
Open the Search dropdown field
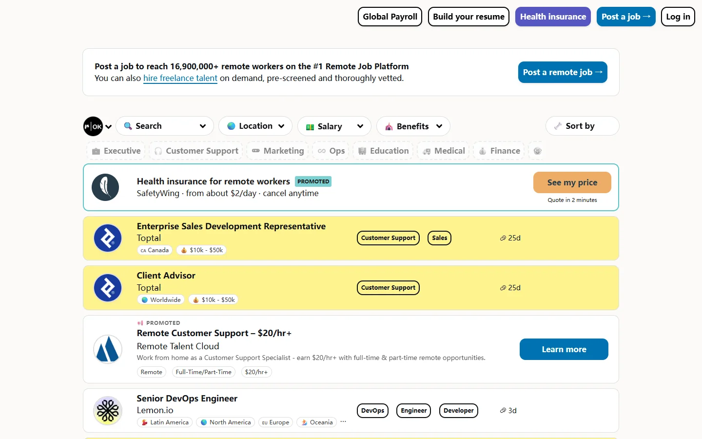coord(165,126)
